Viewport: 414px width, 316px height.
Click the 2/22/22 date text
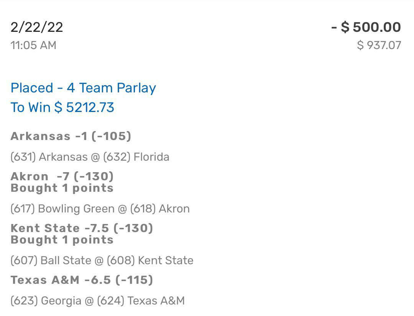[x=37, y=27]
